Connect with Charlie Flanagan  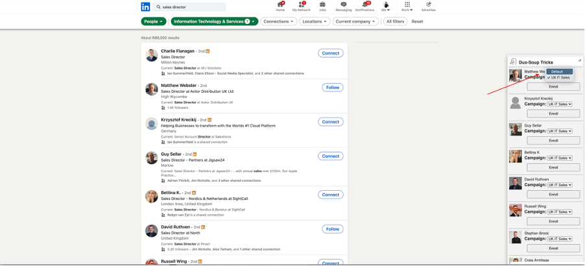(x=331, y=53)
